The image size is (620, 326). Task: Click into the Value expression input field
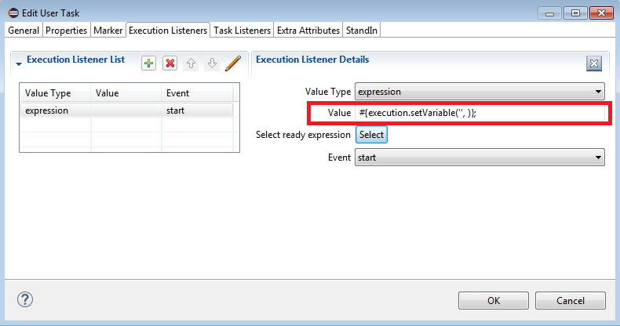coord(480,113)
